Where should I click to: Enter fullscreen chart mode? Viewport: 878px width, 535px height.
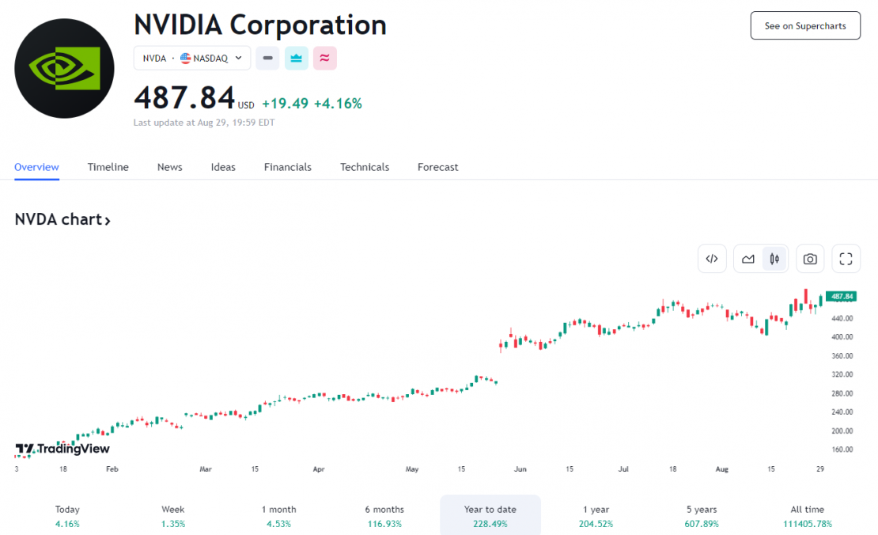846,259
